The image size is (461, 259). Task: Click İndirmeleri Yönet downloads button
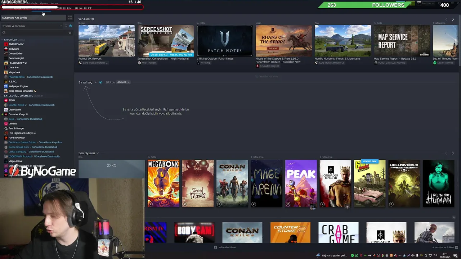point(225,247)
